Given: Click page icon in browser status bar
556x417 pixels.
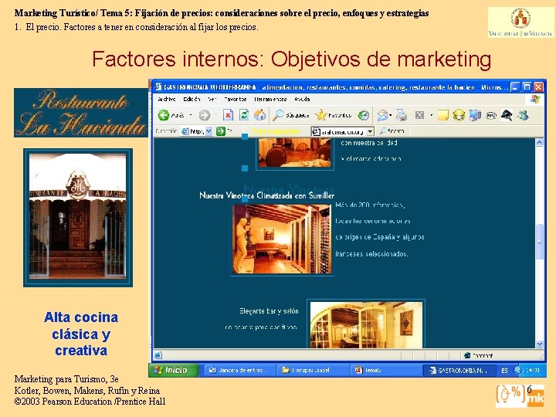Looking at the screenshot, I should [x=158, y=355].
